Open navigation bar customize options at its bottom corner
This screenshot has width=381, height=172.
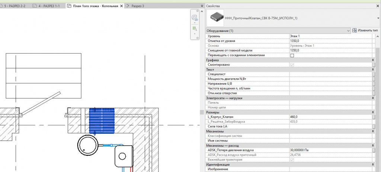(x=198, y=38)
